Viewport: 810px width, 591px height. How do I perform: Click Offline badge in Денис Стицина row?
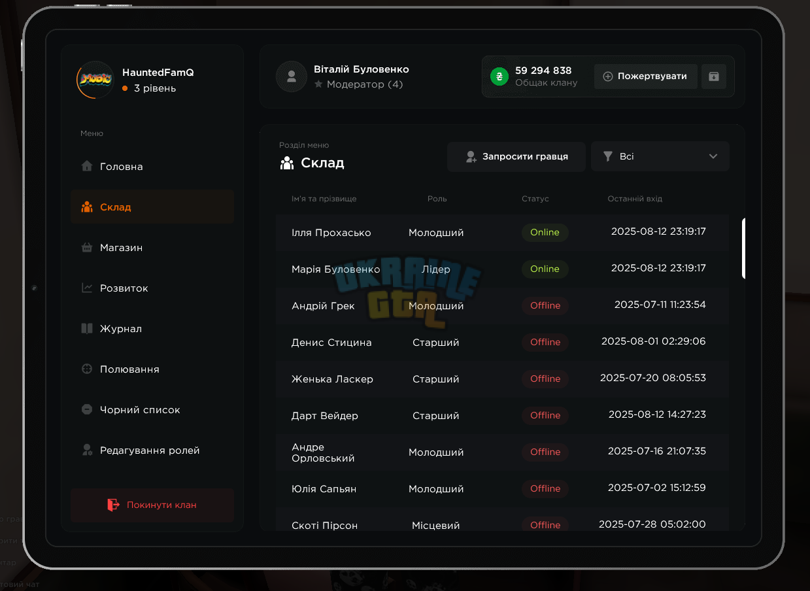click(545, 342)
